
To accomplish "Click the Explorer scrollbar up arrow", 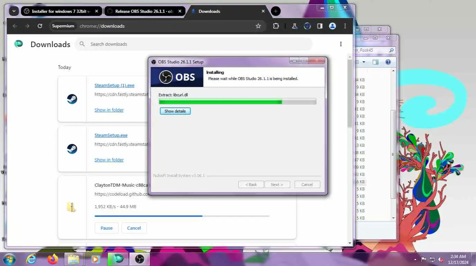I will point(393,71).
